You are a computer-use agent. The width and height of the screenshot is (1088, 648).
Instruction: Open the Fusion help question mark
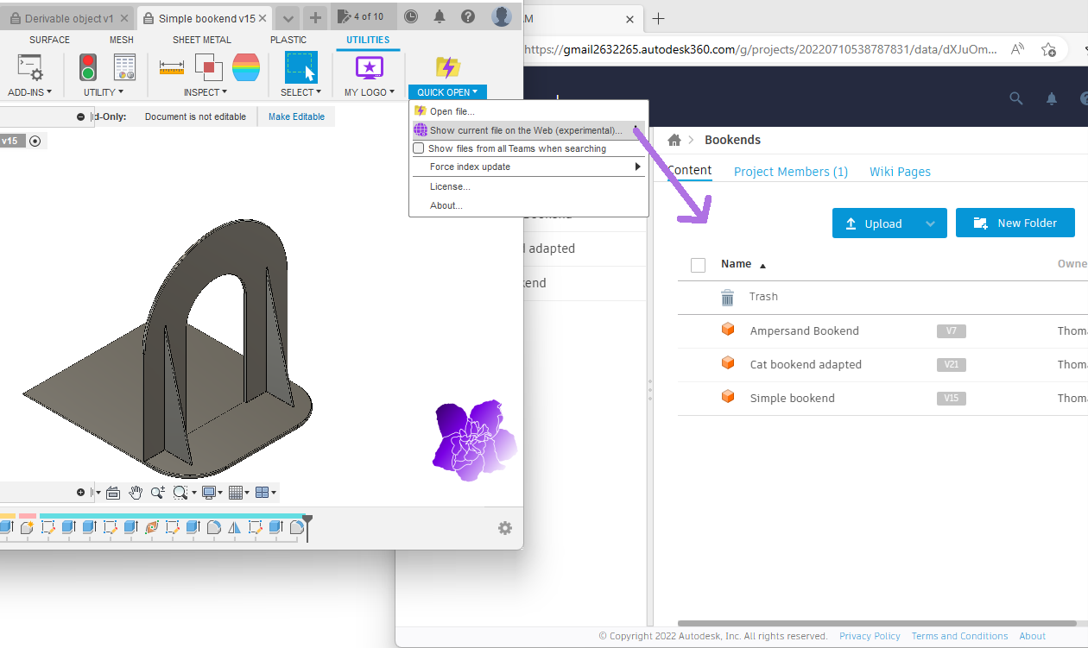pos(468,16)
